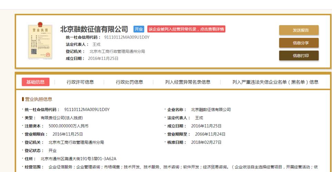Go to the 列入经营异常名录信息 tab
Image resolution: width=332 pixels, height=172 pixels.
(188, 82)
